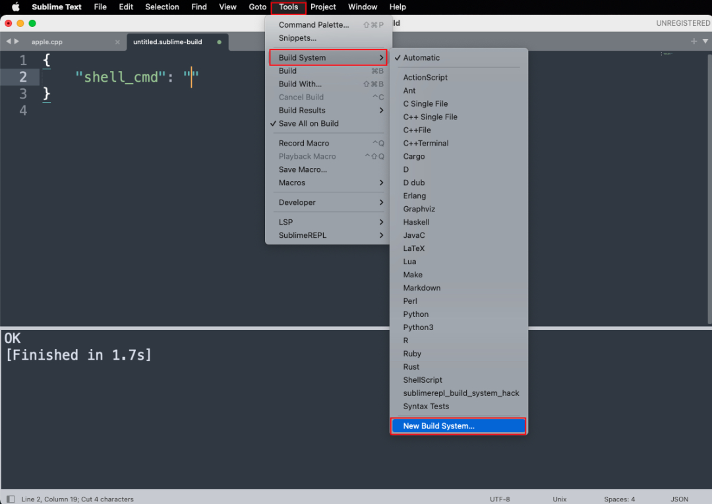Viewport: 712px width, 504px height.
Task: Select ActionScript build system
Action: [x=459, y=77]
